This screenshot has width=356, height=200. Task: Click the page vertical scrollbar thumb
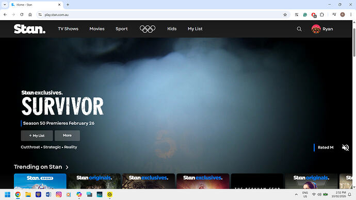tap(354, 42)
